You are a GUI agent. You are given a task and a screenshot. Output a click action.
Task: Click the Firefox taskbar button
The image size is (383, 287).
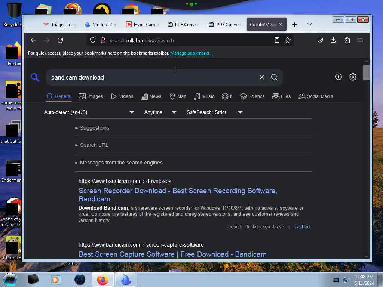(x=102, y=280)
